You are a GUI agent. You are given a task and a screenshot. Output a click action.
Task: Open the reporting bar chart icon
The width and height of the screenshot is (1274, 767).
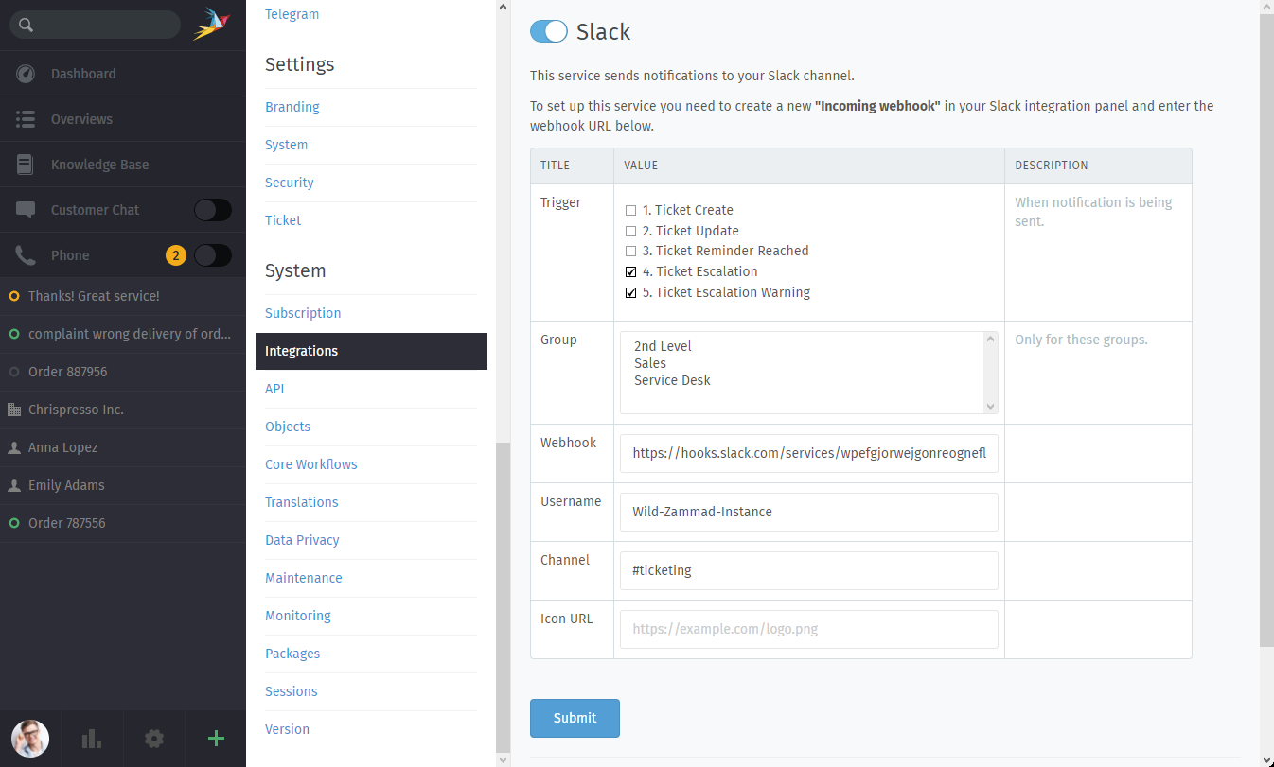click(x=92, y=739)
